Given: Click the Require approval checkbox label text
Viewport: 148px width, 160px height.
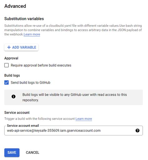Looking at the screenshot, I should (41, 65).
